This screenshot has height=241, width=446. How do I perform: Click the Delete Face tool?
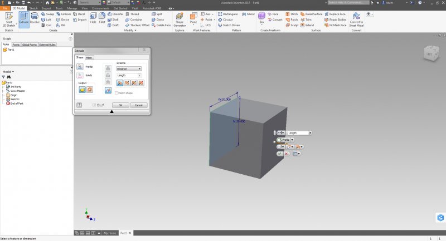(x=161, y=25)
